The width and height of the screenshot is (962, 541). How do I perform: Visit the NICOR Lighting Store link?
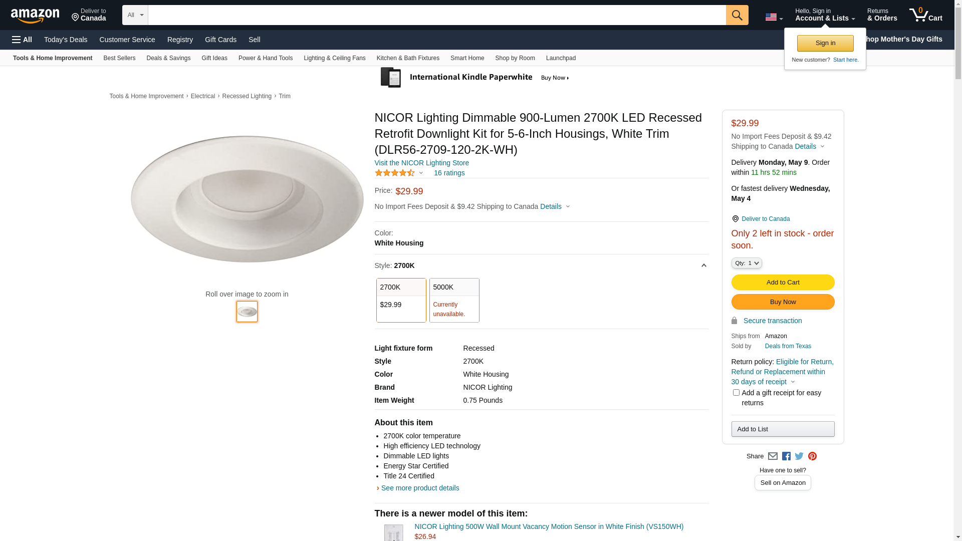(x=421, y=163)
